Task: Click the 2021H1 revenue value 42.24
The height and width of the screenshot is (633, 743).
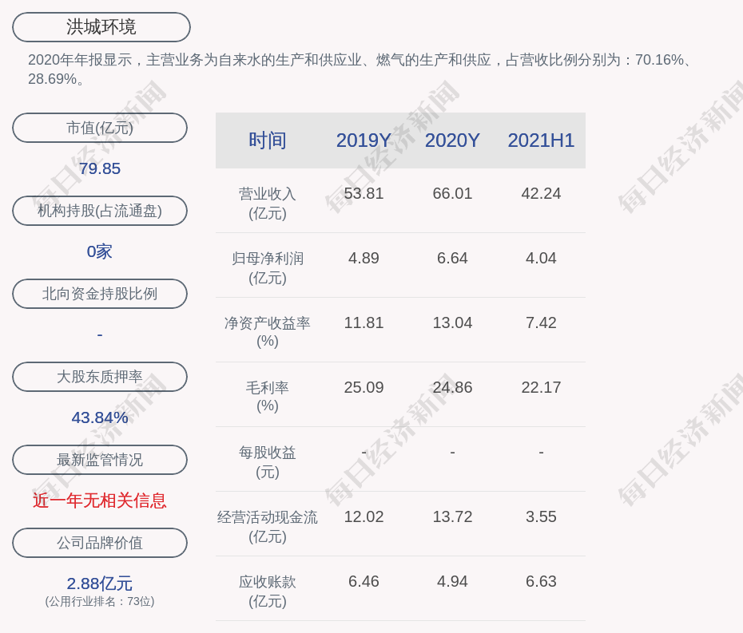Action: (x=541, y=194)
